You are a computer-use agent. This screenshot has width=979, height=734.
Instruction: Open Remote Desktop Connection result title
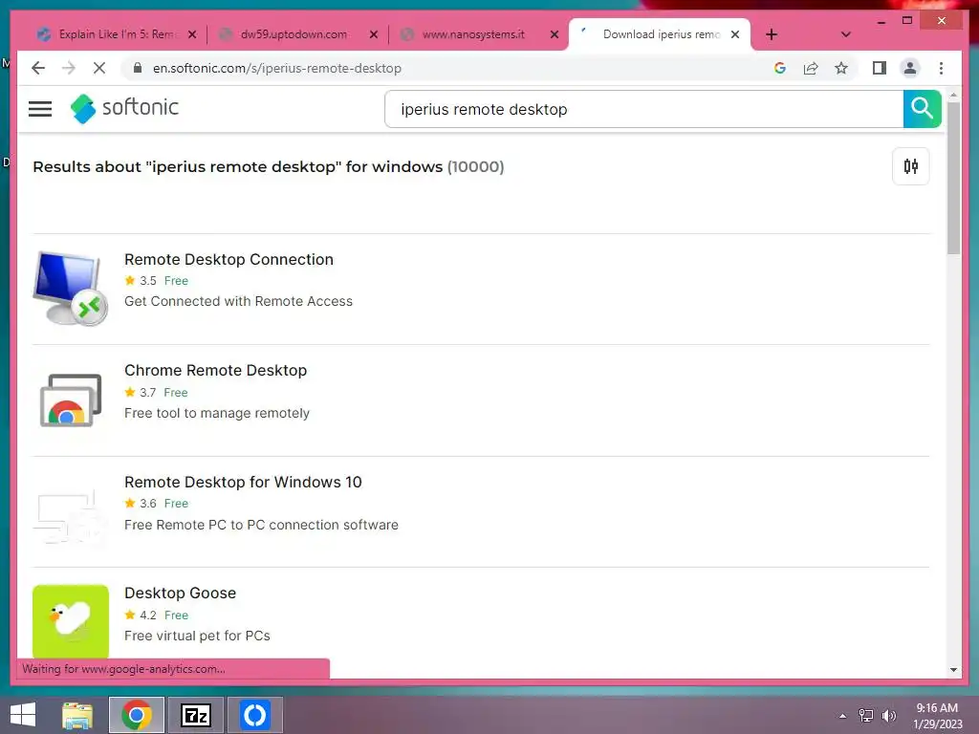228,260
